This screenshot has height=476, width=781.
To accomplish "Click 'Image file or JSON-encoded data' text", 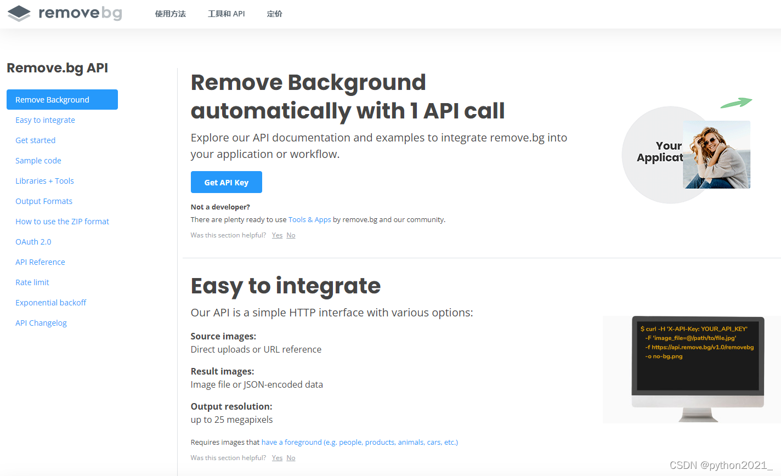I will [257, 384].
